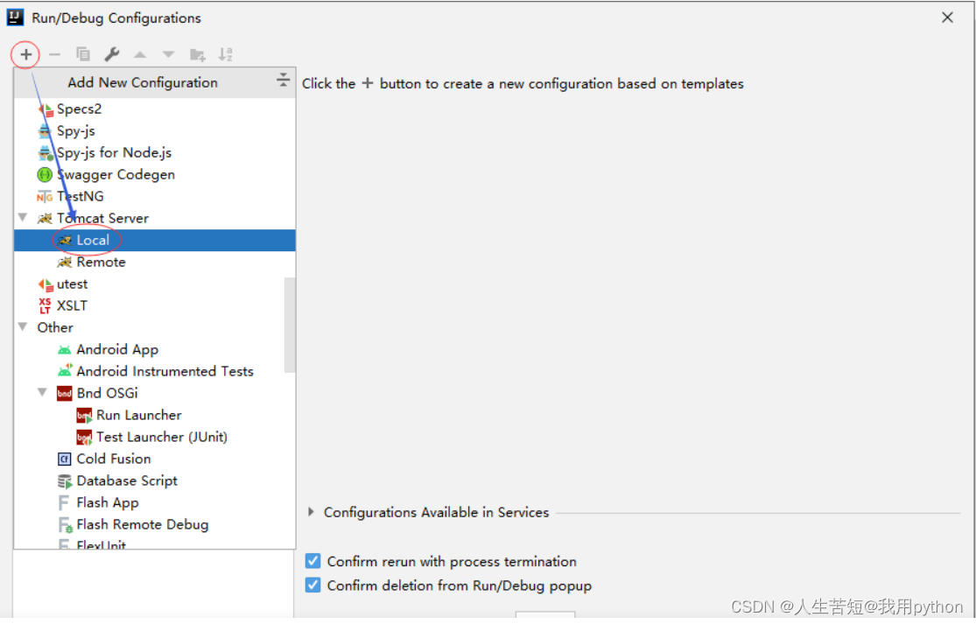This screenshot has width=976, height=624.
Task: Select the Specs2 configuration icon
Action: (45, 109)
